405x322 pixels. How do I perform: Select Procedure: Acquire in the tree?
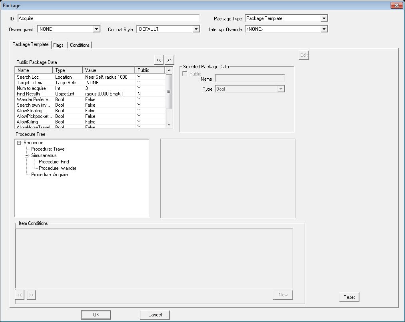click(49, 175)
